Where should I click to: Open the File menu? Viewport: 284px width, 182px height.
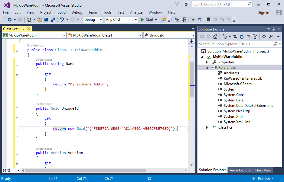6,12
